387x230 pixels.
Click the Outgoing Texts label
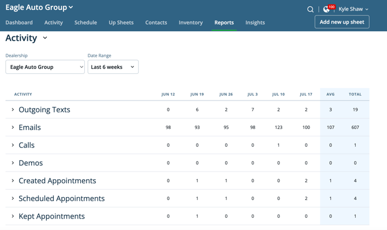[x=44, y=109]
